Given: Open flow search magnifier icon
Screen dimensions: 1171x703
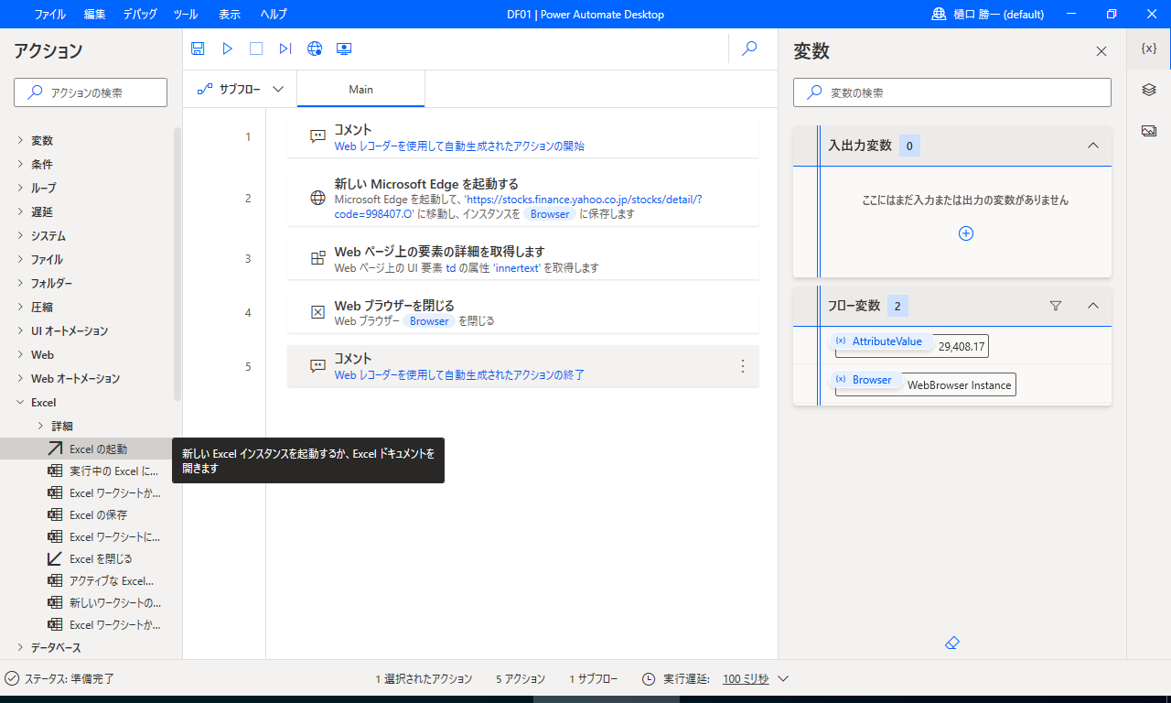Looking at the screenshot, I should click(x=749, y=49).
